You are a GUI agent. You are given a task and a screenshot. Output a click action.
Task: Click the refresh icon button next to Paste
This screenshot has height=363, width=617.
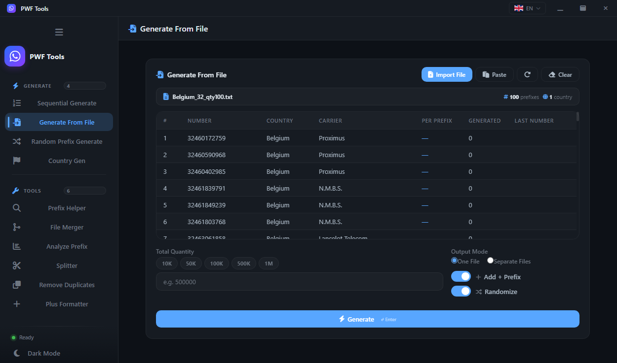(x=527, y=74)
